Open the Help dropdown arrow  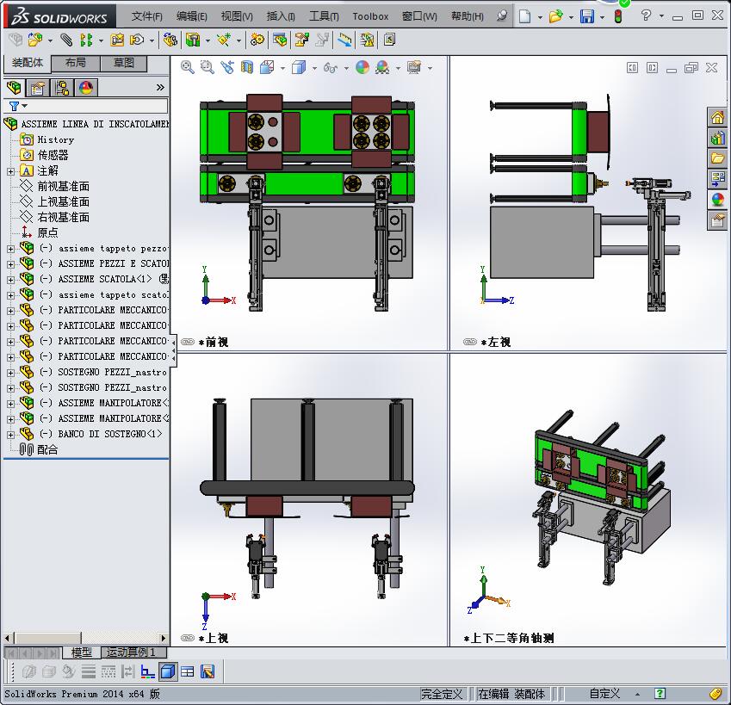click(x=661, y=15)
